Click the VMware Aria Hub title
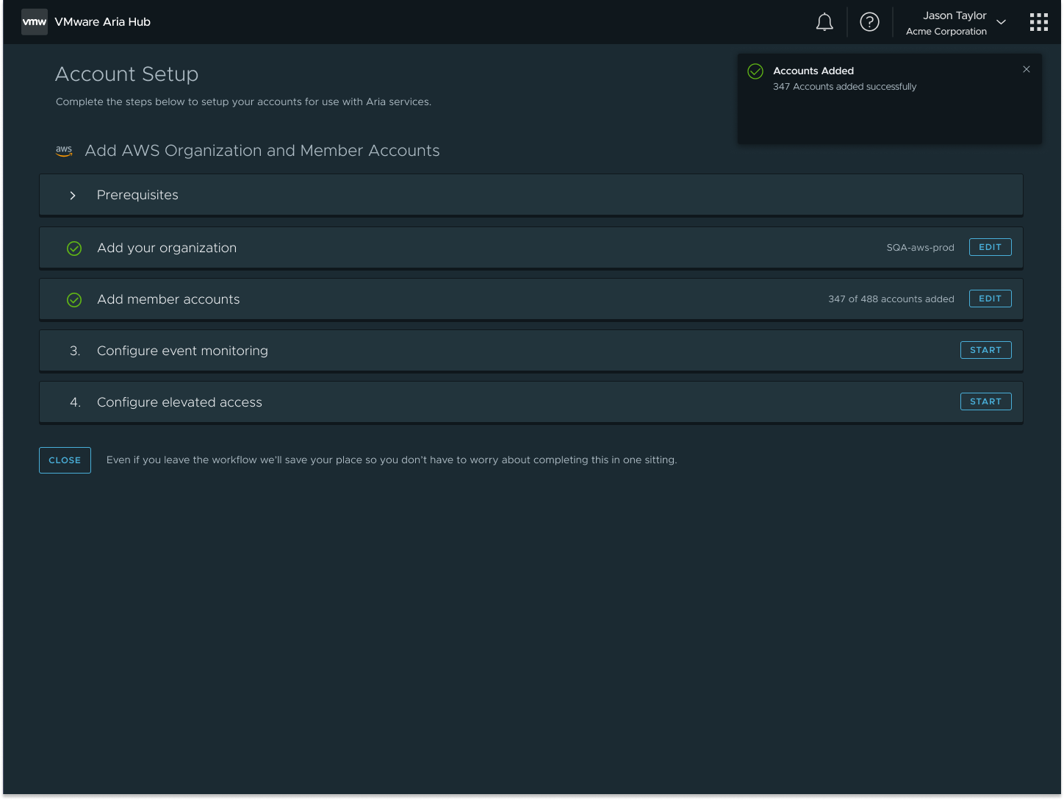1064x800 pixels. (x=102, y=22)
